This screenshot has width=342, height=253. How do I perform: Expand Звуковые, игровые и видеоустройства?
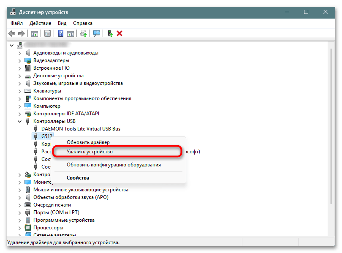19,84
